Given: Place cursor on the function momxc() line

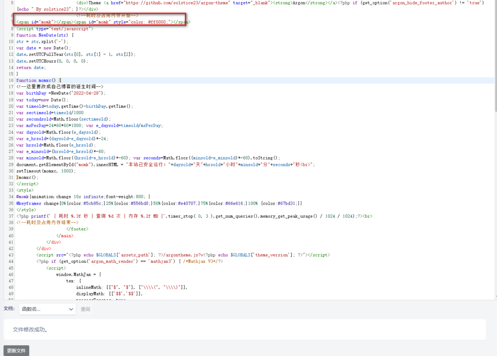Looking at the screenshot, I should click(39, 81).
